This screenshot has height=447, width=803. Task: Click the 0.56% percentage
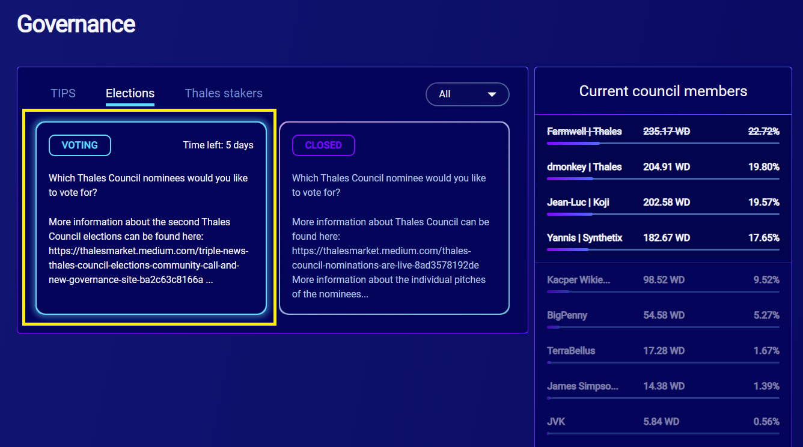tap(766, 422)
